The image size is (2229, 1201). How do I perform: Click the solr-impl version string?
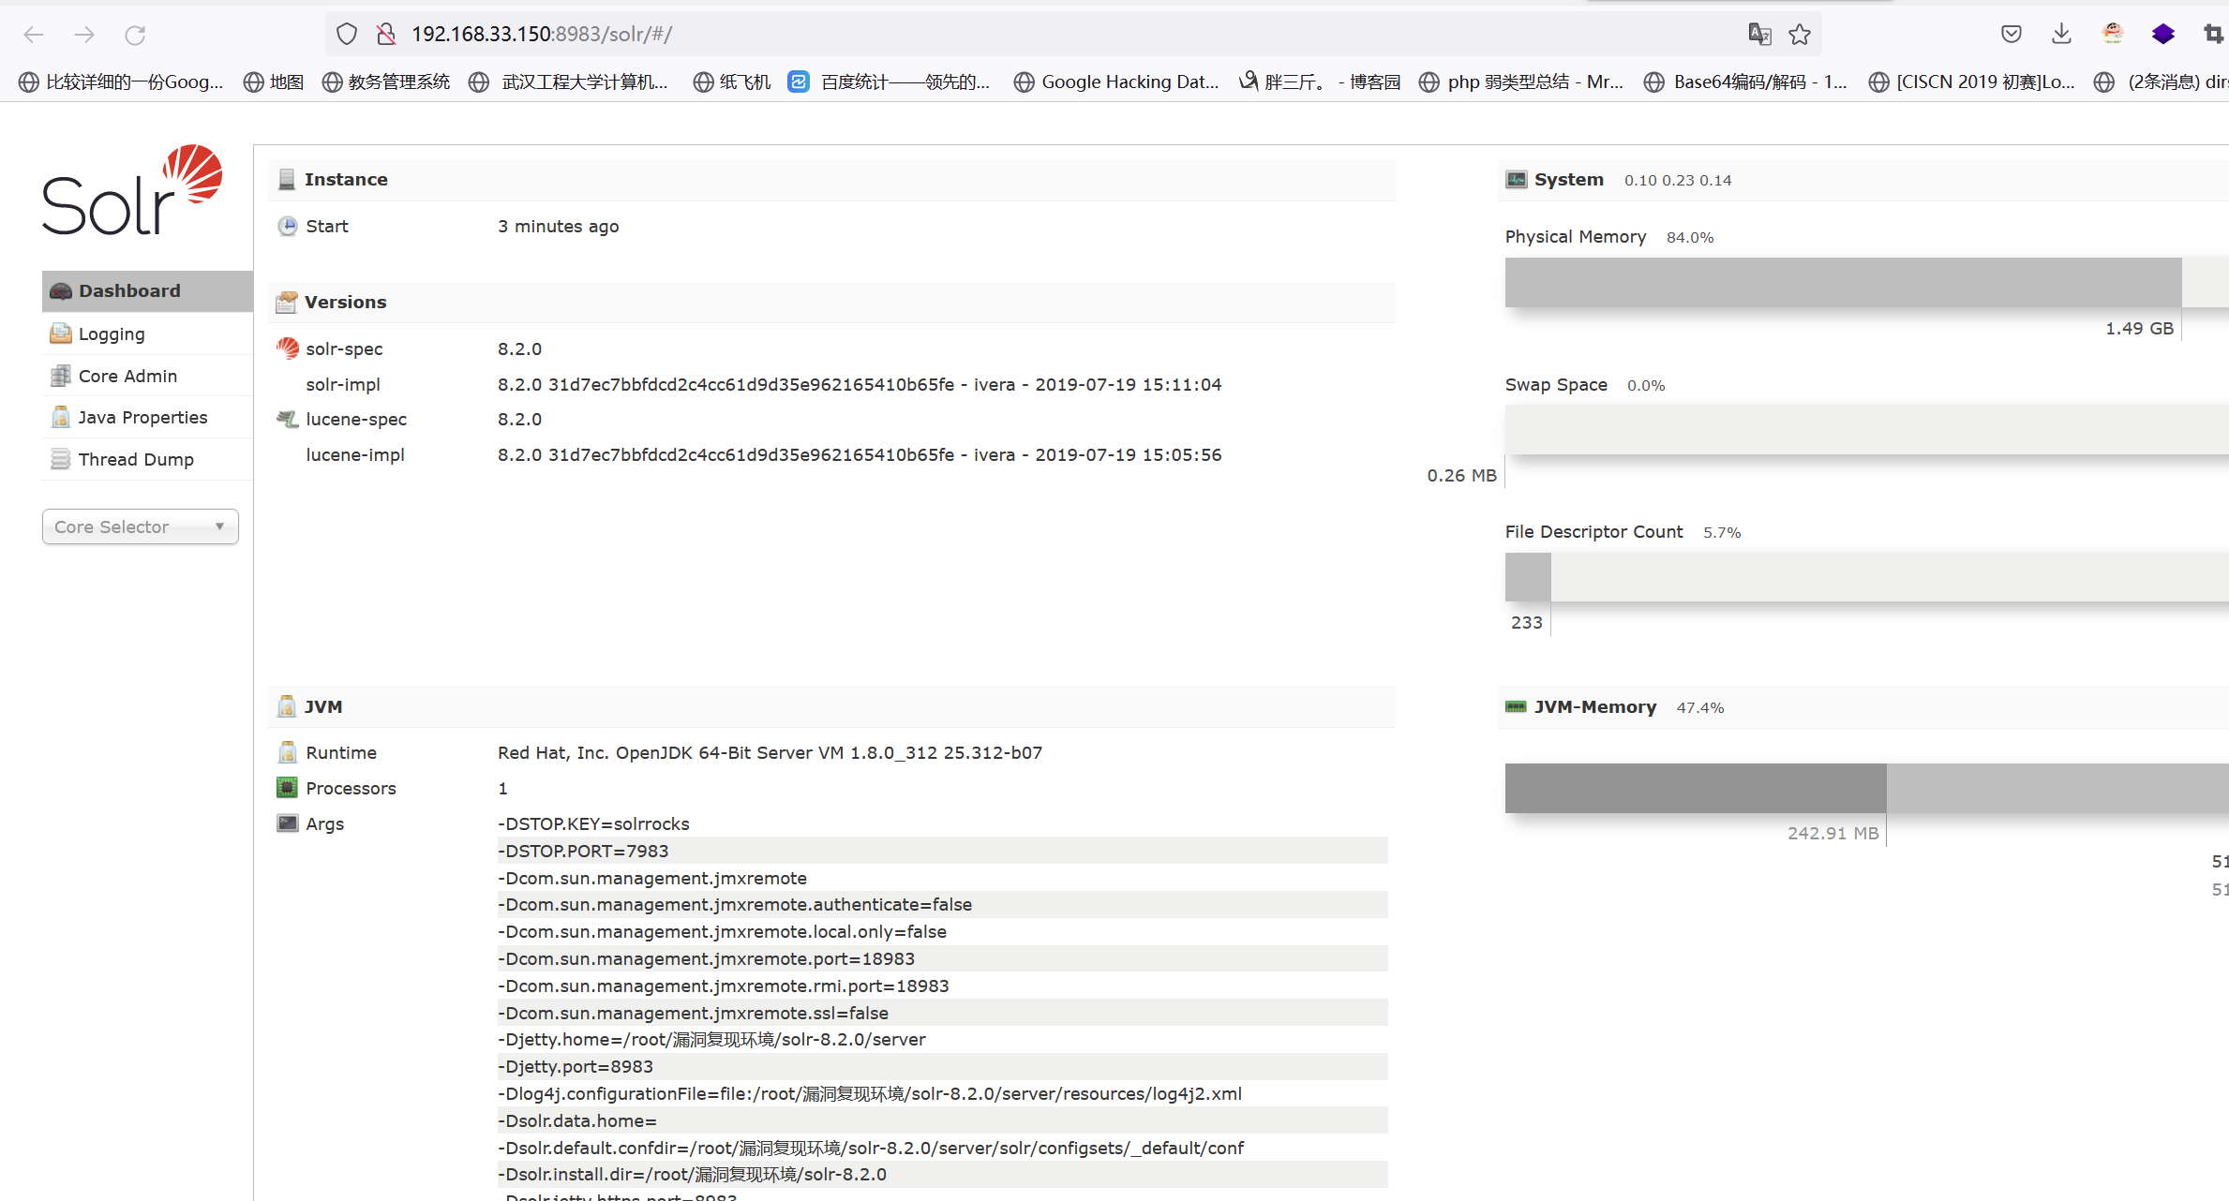860,384
